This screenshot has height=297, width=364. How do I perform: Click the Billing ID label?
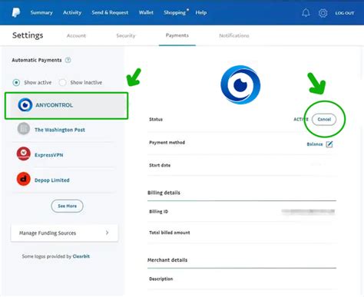(x=158, y=212)
